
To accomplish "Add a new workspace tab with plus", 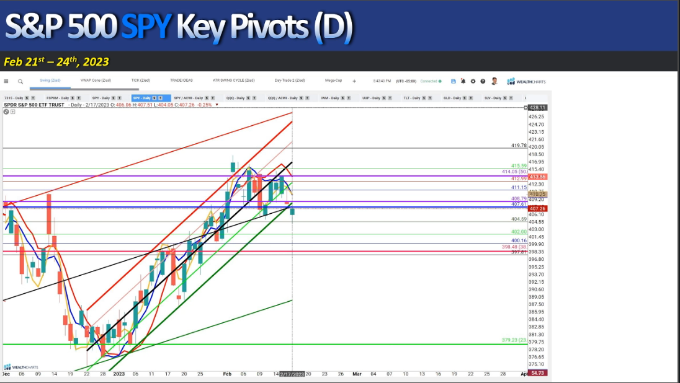I will 354,81.
